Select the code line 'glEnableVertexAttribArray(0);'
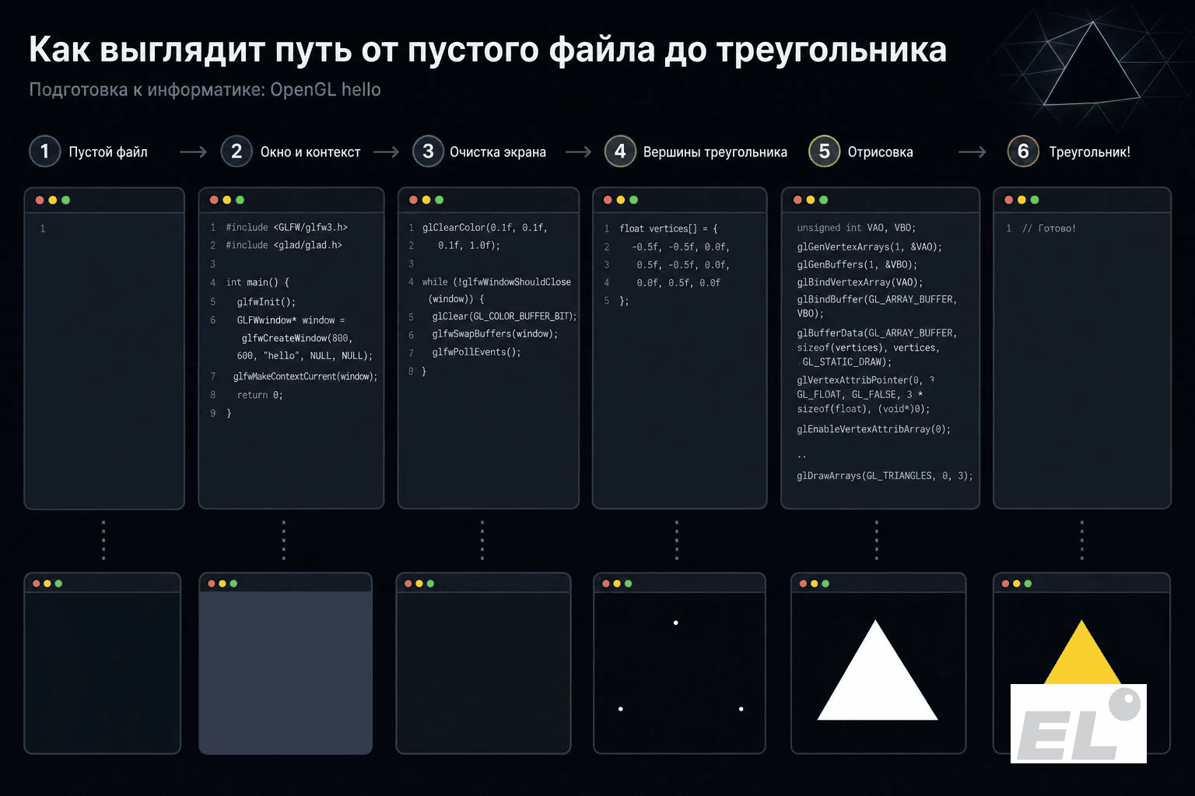Viewport: 1195px width, 796px height. 874,430
